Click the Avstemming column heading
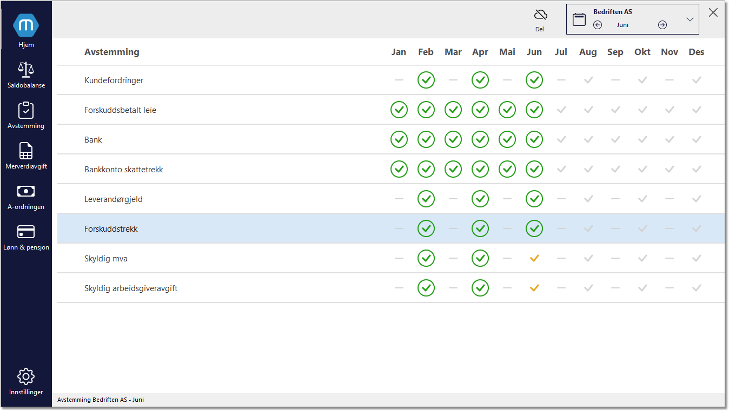This screenshot has width=729, height=411. click(x=112, y=52)
